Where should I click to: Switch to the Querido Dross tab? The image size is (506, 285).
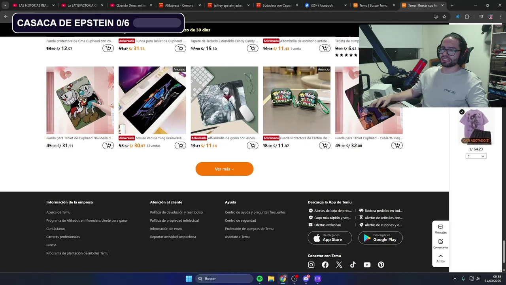[x=131, y=6]
